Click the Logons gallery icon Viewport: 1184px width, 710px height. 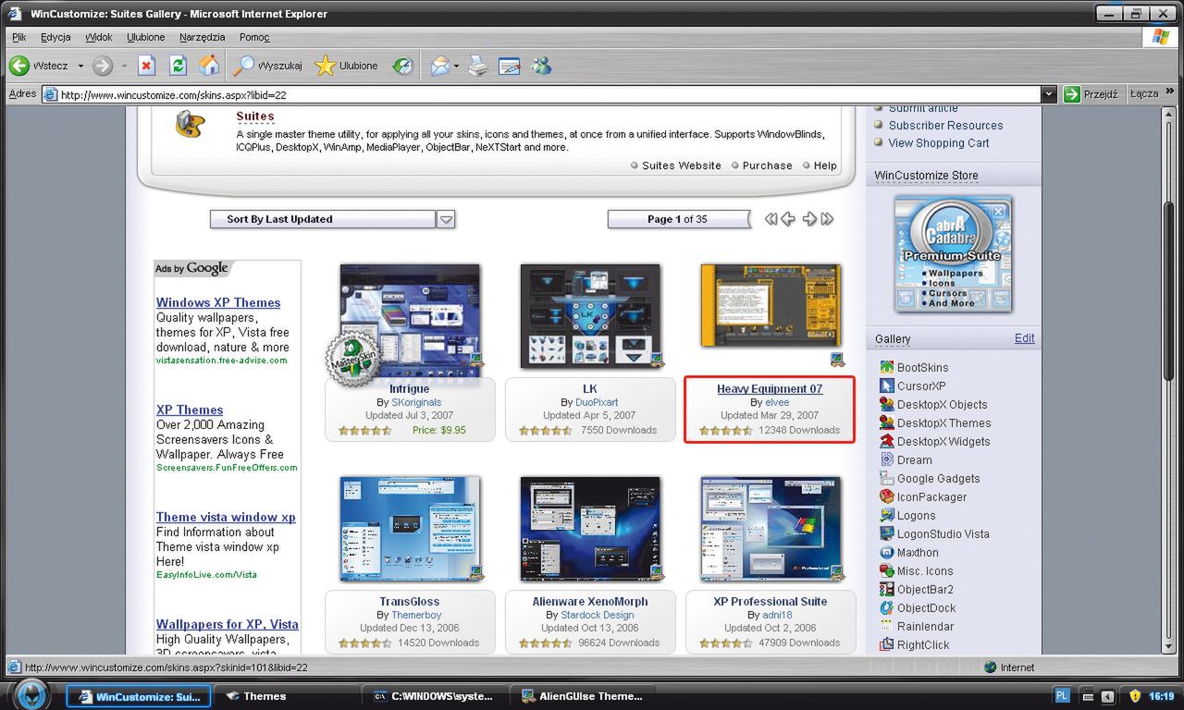click(x=887, y=515)
